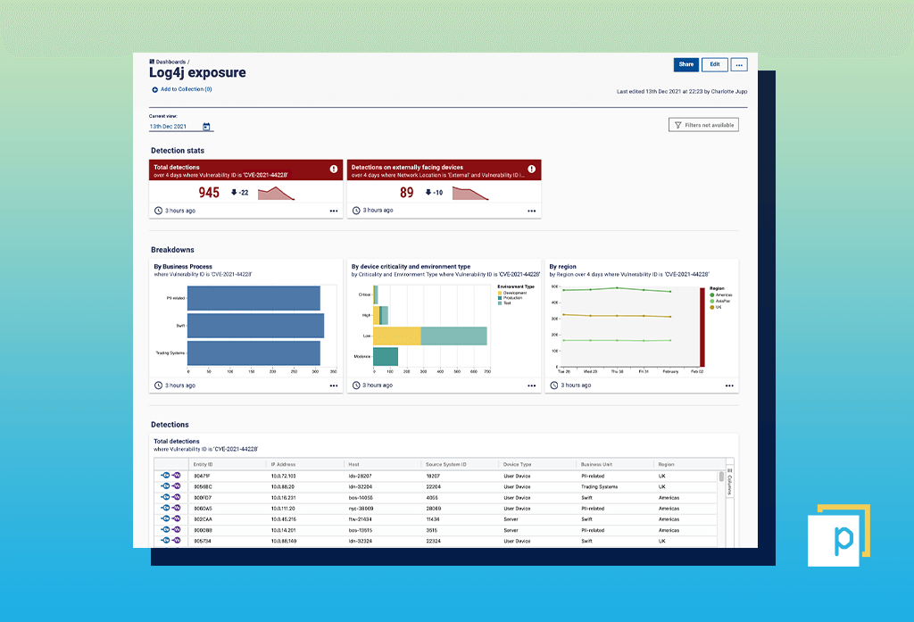Sort table by IP Address column header
The height and width of the screenshot is (622, 914).
point(283,465)
